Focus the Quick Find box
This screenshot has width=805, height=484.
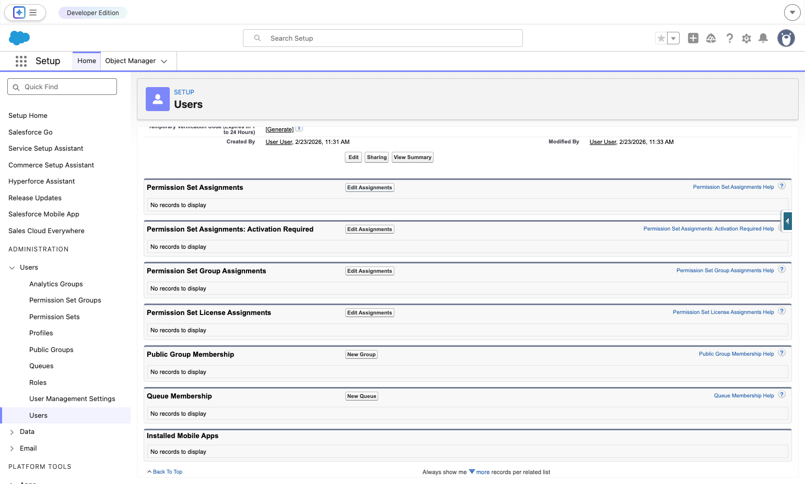pos(62,87)
